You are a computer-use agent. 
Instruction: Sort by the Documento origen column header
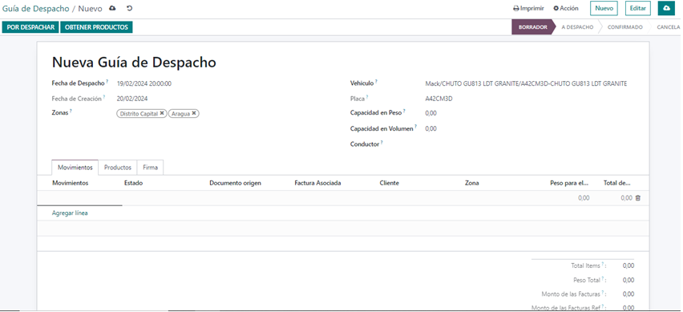(x=235, y=183)
